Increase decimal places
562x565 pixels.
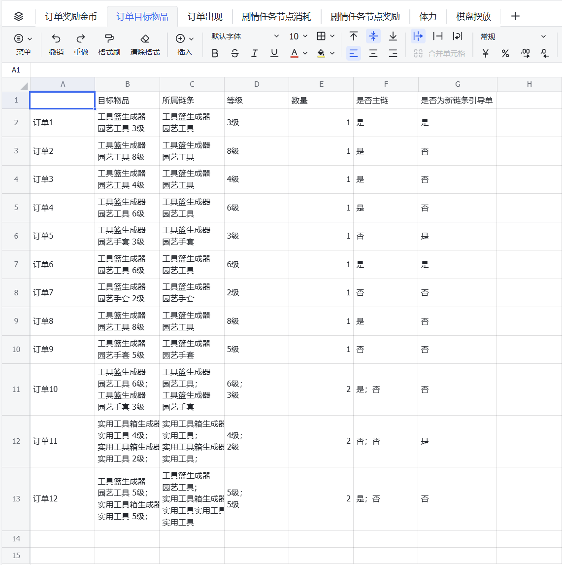(525, 53)
